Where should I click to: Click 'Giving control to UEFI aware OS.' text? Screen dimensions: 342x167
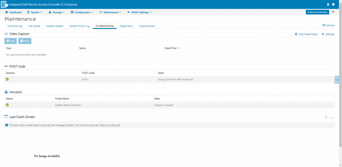pos(176,80)
